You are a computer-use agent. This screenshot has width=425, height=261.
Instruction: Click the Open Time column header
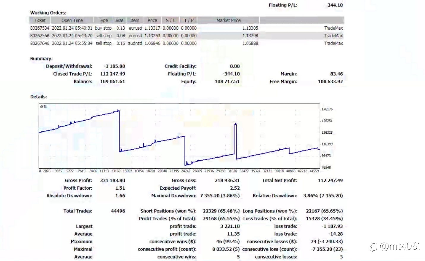pyautogui.click(x=72, y=20)
